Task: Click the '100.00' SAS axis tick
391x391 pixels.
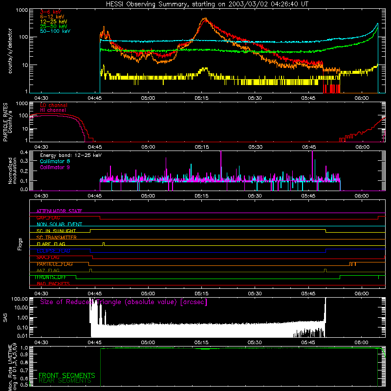Action: (20, 299)
